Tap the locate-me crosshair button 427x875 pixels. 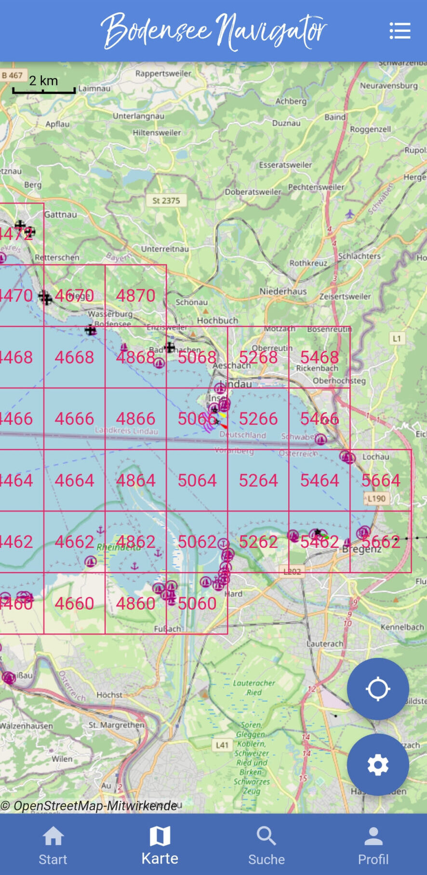coord(378,688)
